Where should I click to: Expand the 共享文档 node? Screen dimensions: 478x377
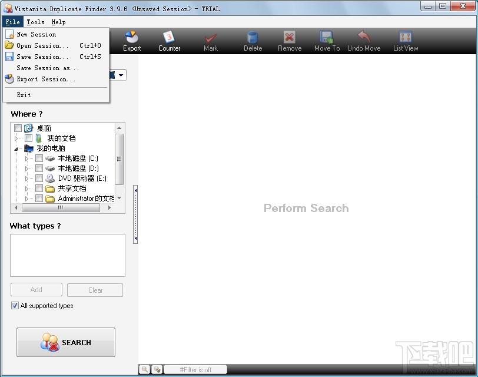pyautogui.click(x=26, y=189)
